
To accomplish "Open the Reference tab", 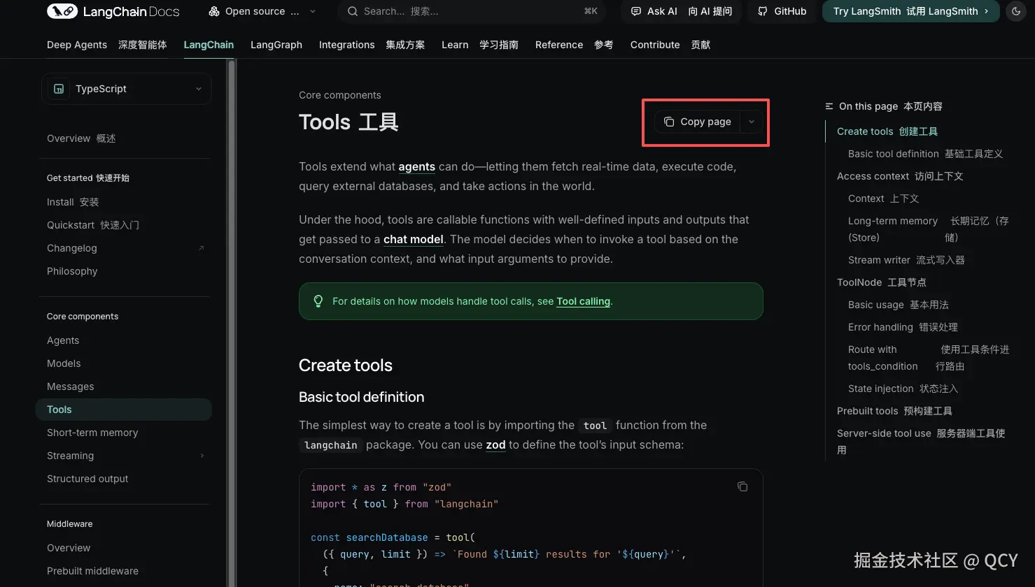I will pyautogui.click(x=575, y=45).
